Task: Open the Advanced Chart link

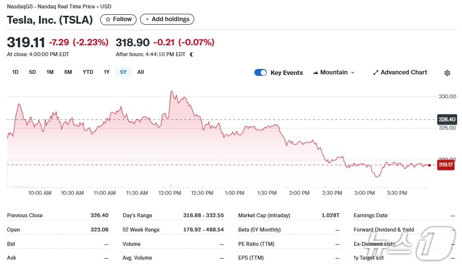Action: [403, 72]
